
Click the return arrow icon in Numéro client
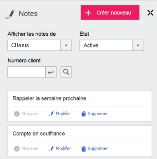[51, 72]
